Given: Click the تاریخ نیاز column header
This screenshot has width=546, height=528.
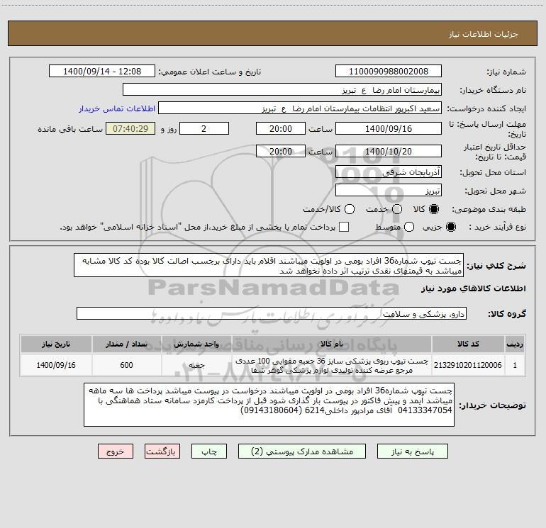Looking at the screenshot, I should (56, 344).
